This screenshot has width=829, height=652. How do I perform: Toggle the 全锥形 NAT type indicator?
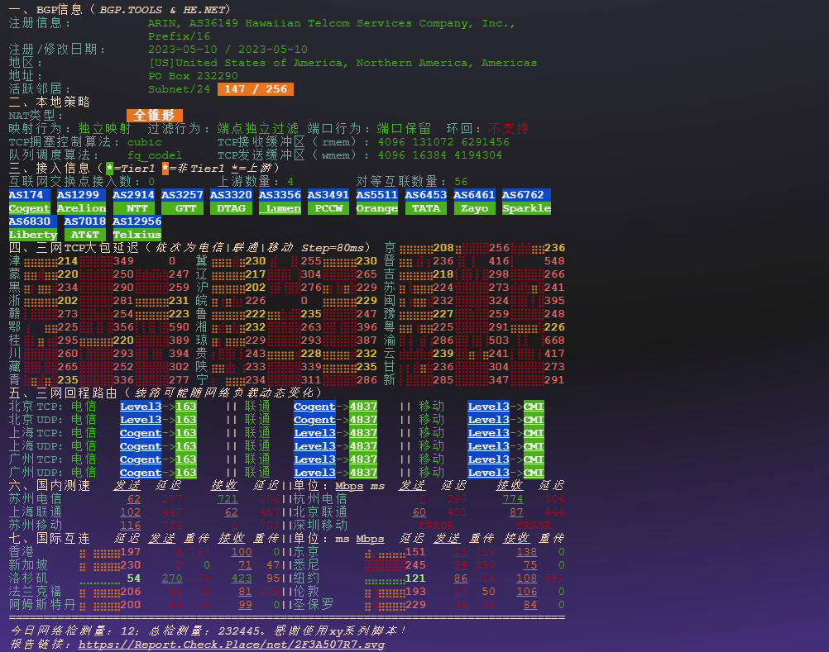pos(155,115)
